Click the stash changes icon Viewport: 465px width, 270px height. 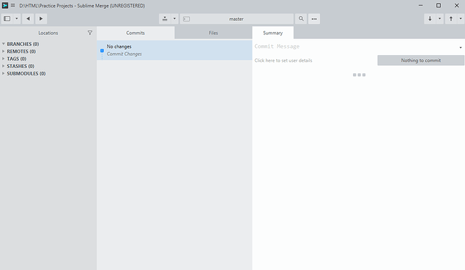[x=165, y=19]
